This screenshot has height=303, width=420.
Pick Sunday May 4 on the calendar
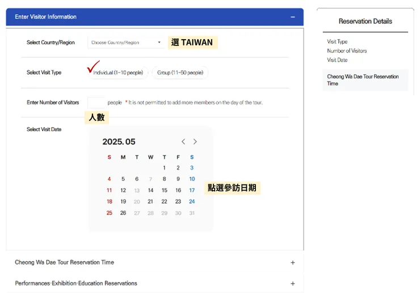click(110, 179)
